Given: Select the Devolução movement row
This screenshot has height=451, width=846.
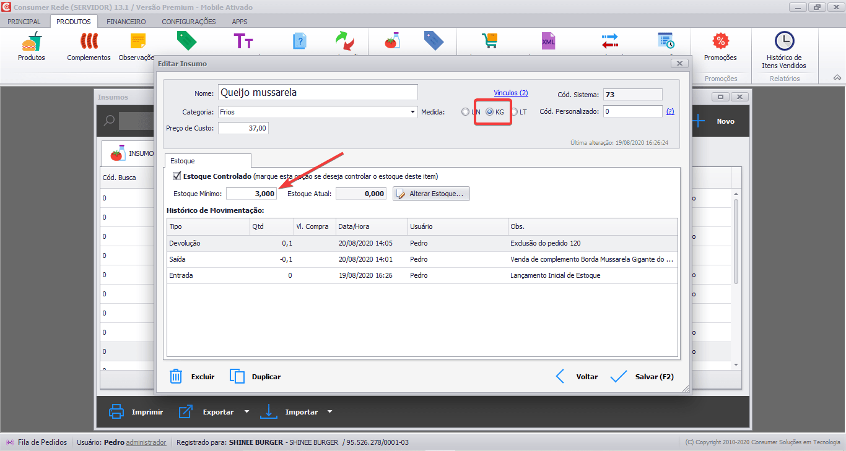Looking at the screenshot, I should point(422,243).
